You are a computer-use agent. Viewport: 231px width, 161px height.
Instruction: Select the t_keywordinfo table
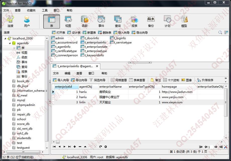click(92, 55)
